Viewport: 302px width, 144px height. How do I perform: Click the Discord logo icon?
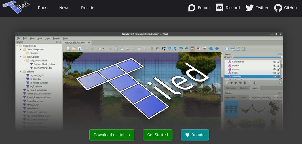pyautogui.click(x=220, y=8)
